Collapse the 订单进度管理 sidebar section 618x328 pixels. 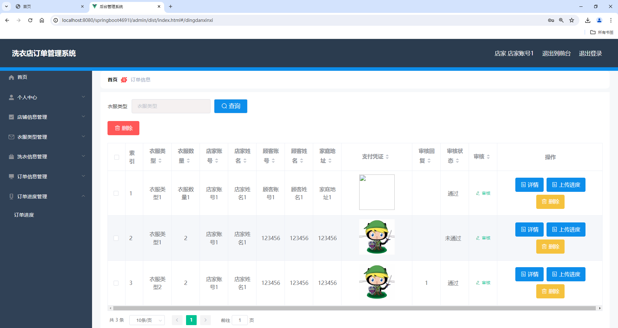83,196
